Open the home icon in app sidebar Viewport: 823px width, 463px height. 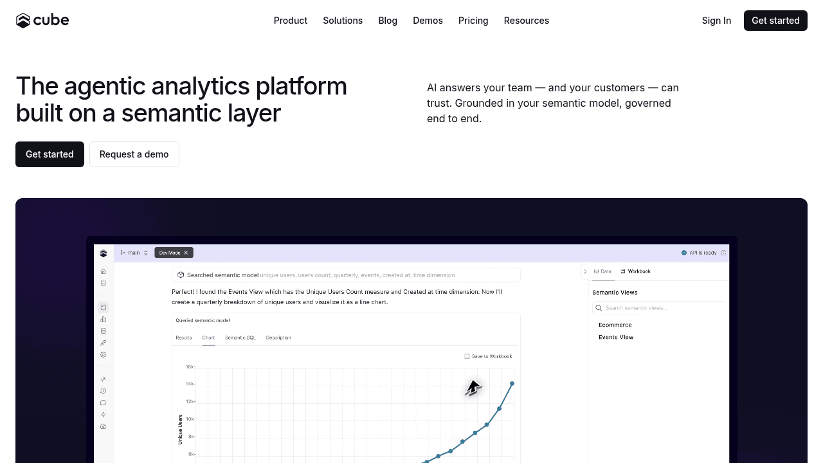pos(104,271)
